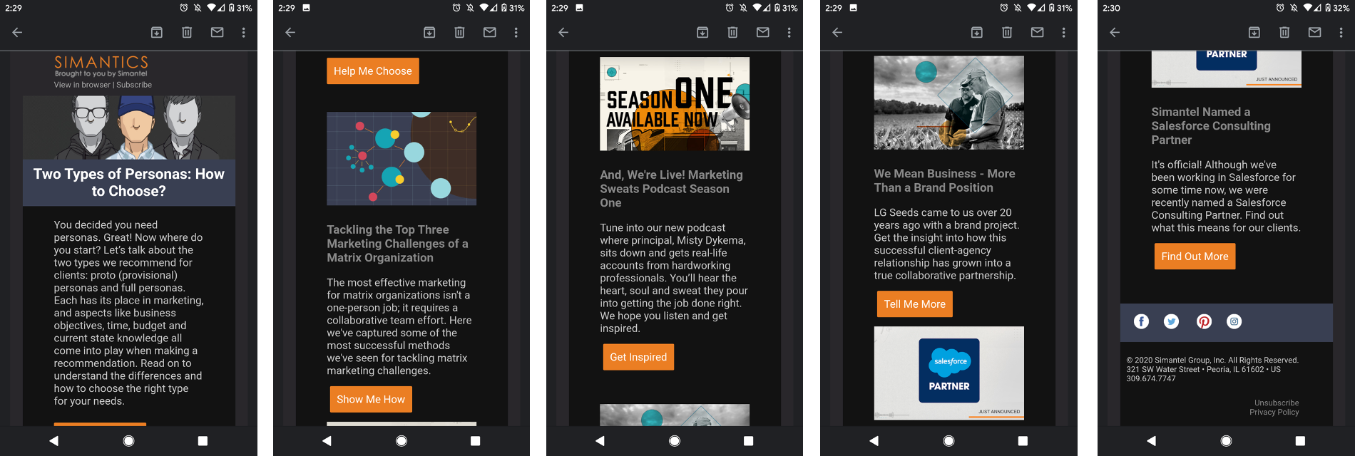Tap Android home on the Show Me How screen
The image size is (1355, 456).
[402, 441]
